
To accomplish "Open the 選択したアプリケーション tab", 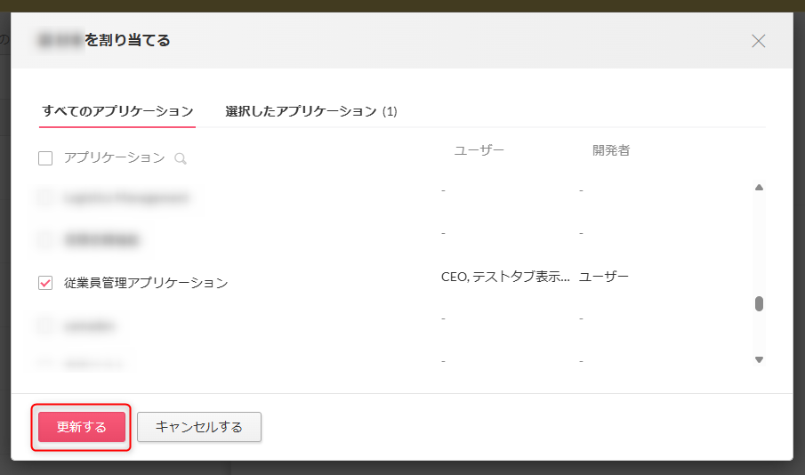I will point(310,111).
